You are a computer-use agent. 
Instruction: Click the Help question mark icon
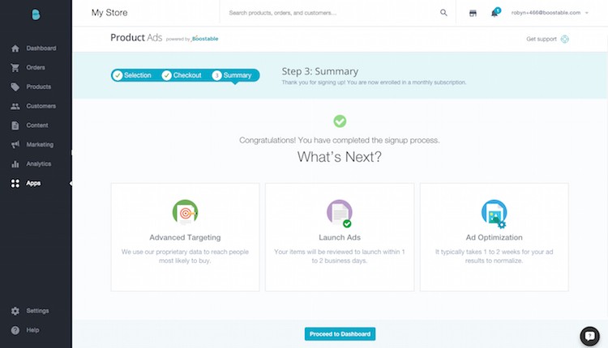pyautogui.click(x=15, y=330)
